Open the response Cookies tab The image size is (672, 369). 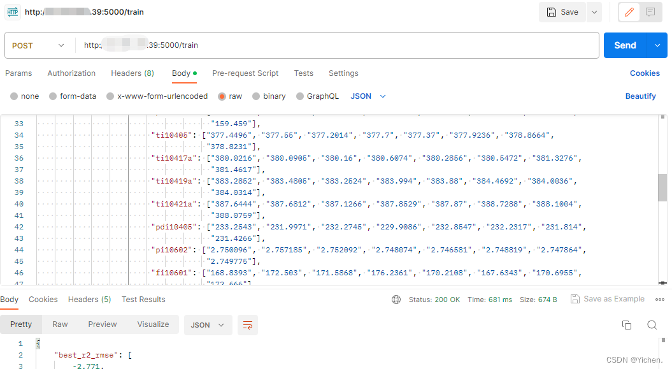click(x=43, y=300)
